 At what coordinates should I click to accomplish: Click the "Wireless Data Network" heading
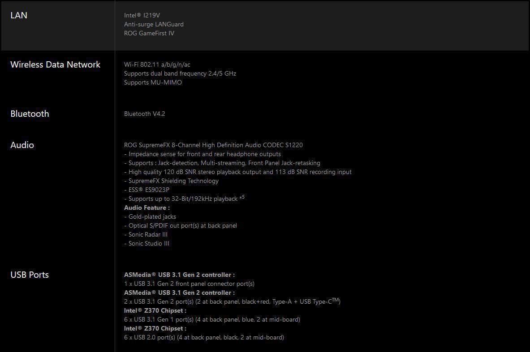coord(56,64)
